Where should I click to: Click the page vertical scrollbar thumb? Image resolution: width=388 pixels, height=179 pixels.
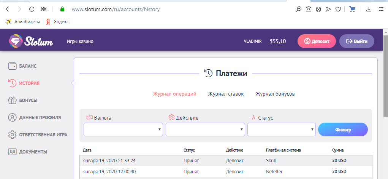pos(385,76)
